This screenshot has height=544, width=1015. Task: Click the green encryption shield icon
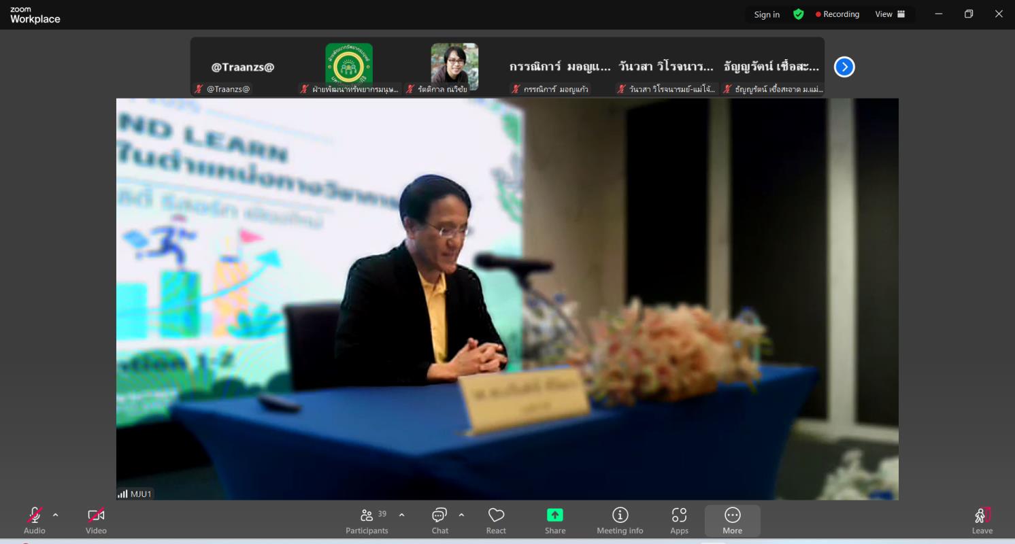799,14
